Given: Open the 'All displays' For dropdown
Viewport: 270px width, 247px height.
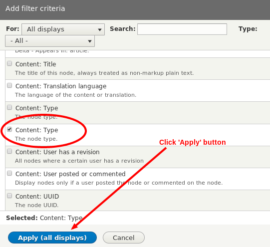Looking at the screenshot, I should pos(63,29).
